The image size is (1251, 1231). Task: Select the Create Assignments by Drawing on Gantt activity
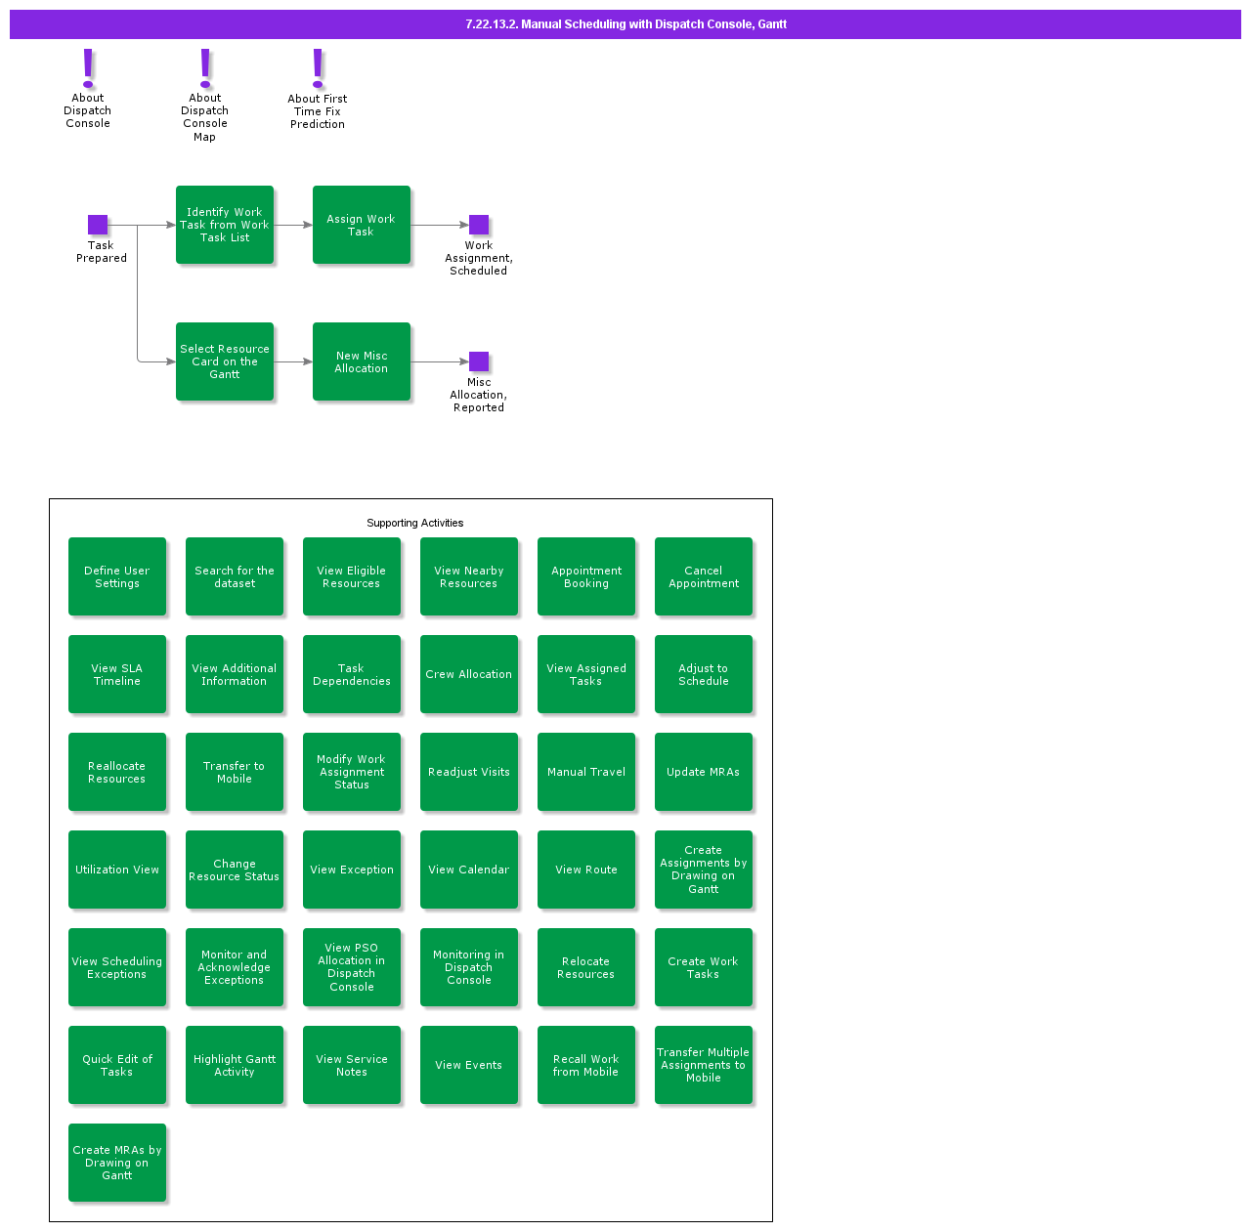[704, 870]
